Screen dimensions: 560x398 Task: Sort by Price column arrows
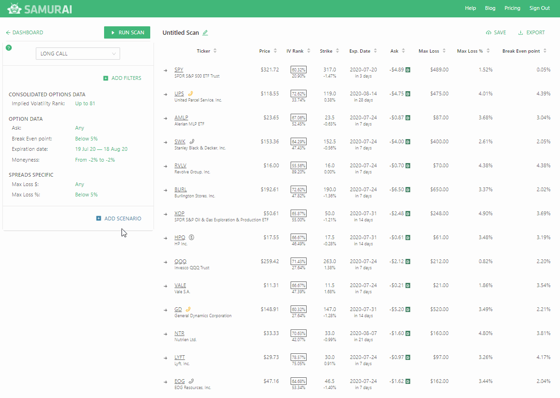276,51
